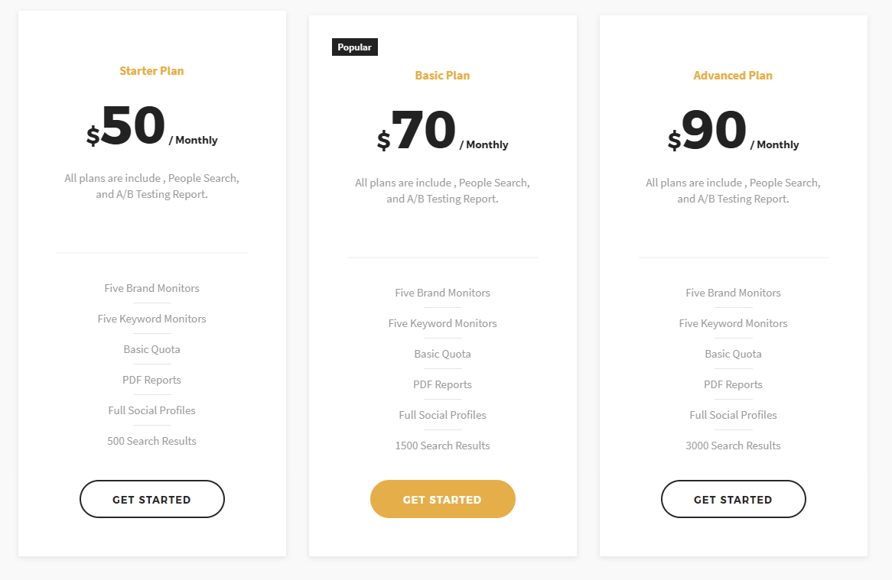Click PDF Reports in Basic Plan
892x580 pixels.
coord(442,384)
